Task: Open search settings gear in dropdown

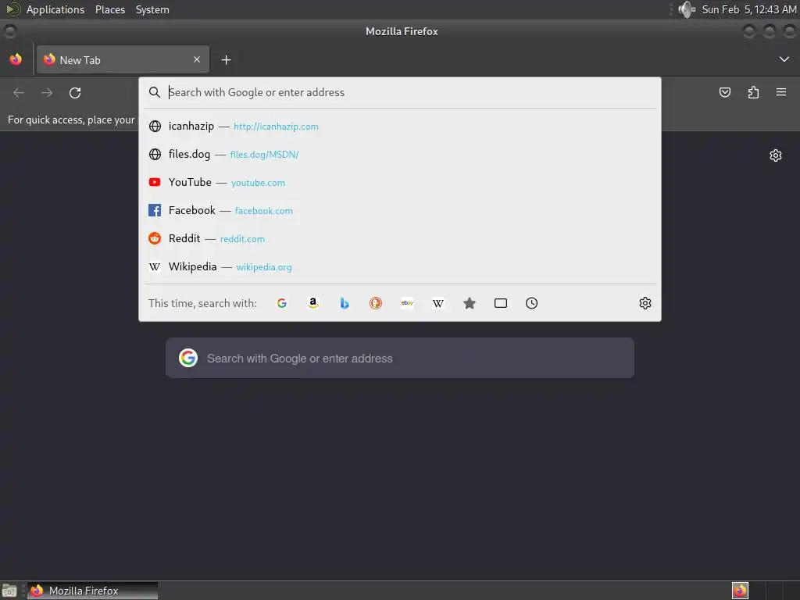Action: point(645,303)
